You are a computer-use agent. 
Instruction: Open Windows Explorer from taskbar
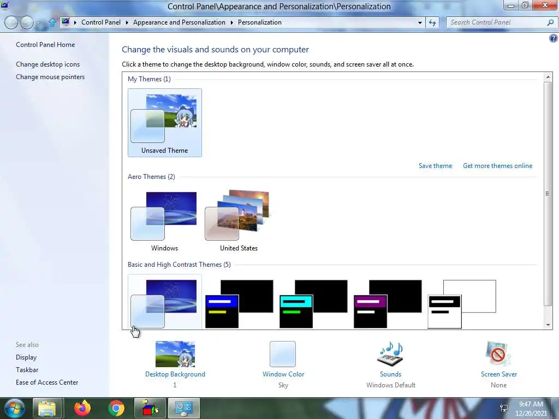[x=47, y=409]
